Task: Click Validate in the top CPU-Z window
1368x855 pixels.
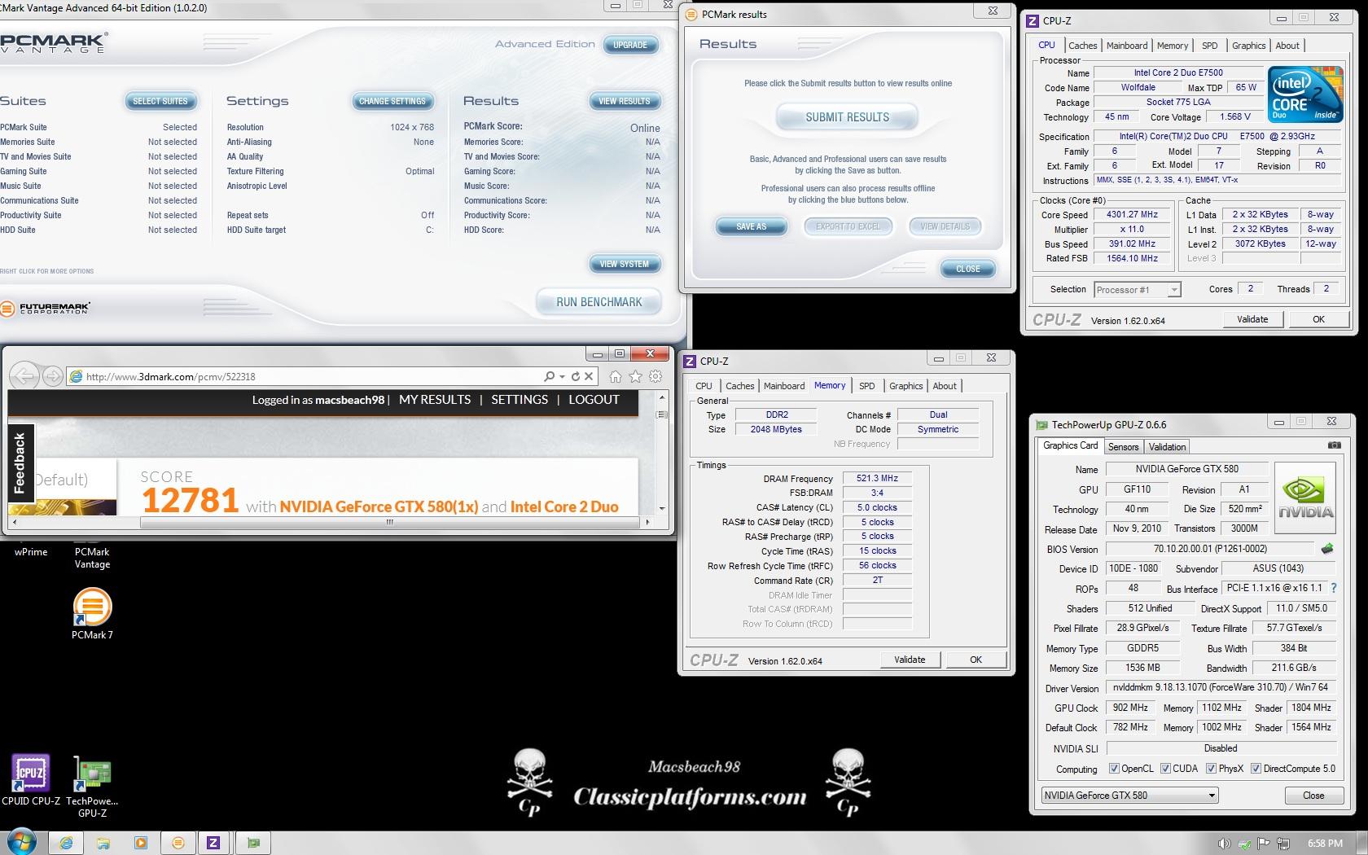Action: 1252,319
